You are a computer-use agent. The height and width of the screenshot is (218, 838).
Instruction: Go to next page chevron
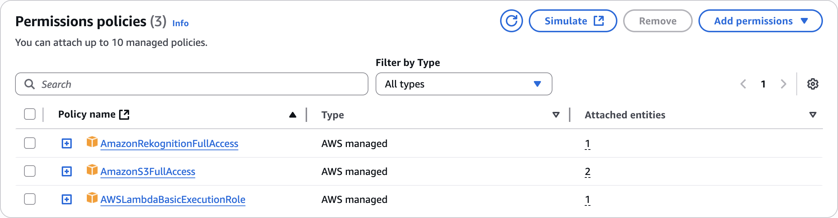tap(783, 84)
